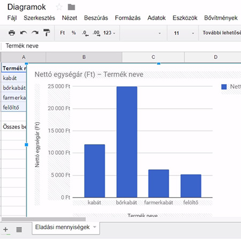The height and width of the screenshot is (241, 241).
Task: Redo the last action
Action: pyautogui.click(x=35, y=33)
